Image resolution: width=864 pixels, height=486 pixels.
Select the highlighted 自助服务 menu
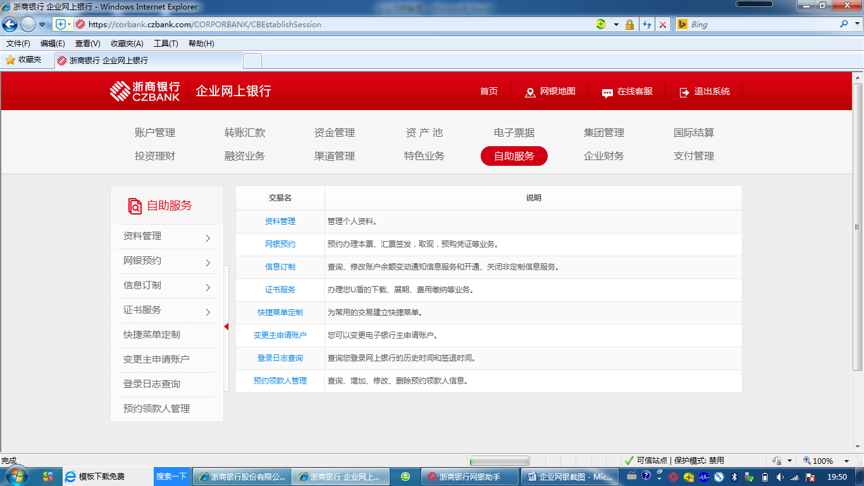point(514,156)
